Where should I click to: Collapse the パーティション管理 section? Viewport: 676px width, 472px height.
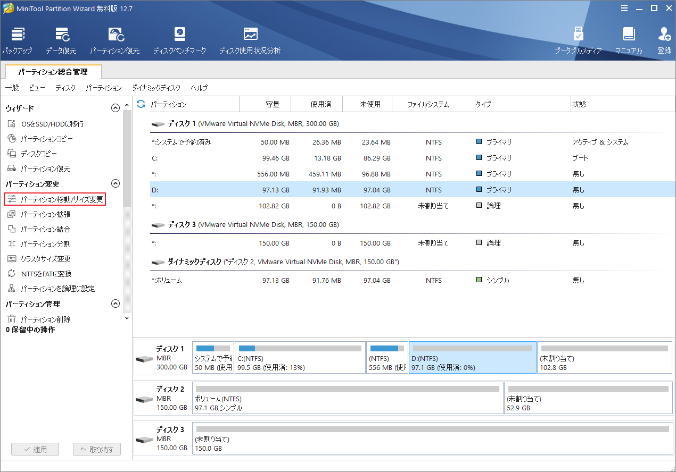[115, 304]
